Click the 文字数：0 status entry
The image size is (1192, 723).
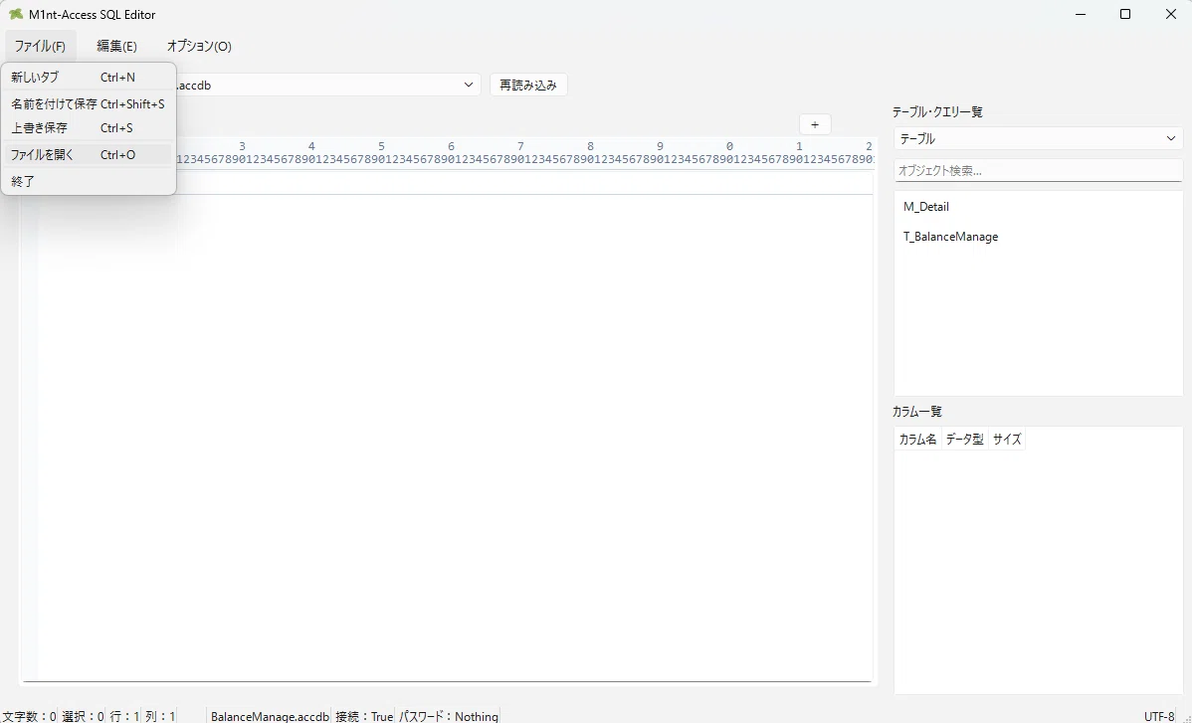point(29,716)
